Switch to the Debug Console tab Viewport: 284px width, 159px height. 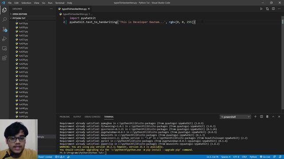92,117
